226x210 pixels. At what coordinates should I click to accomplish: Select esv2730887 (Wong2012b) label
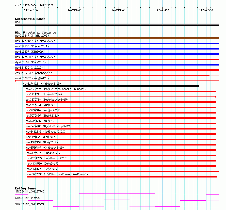[x=32, y=78]
